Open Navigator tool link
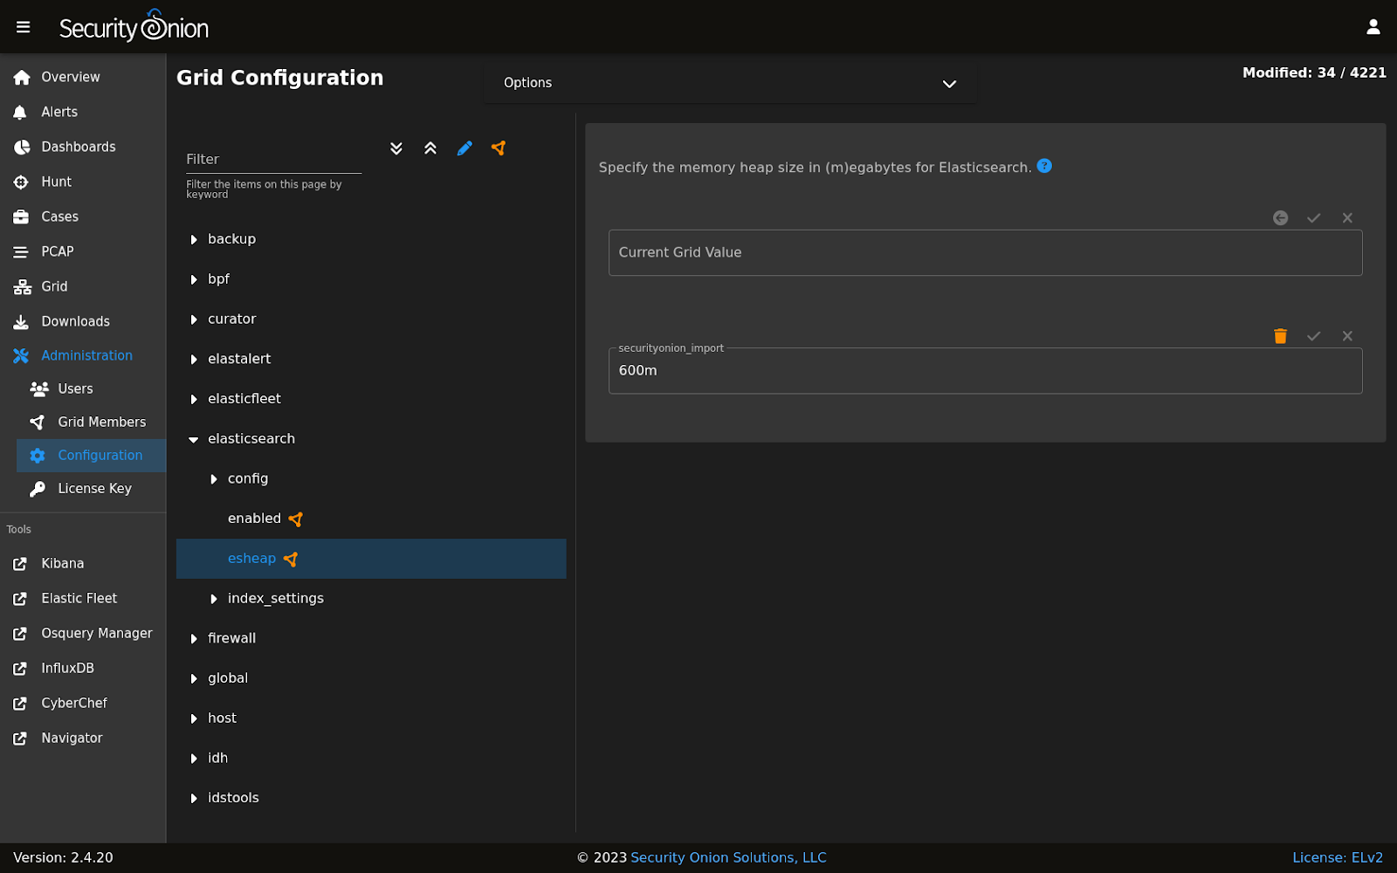 83,738
